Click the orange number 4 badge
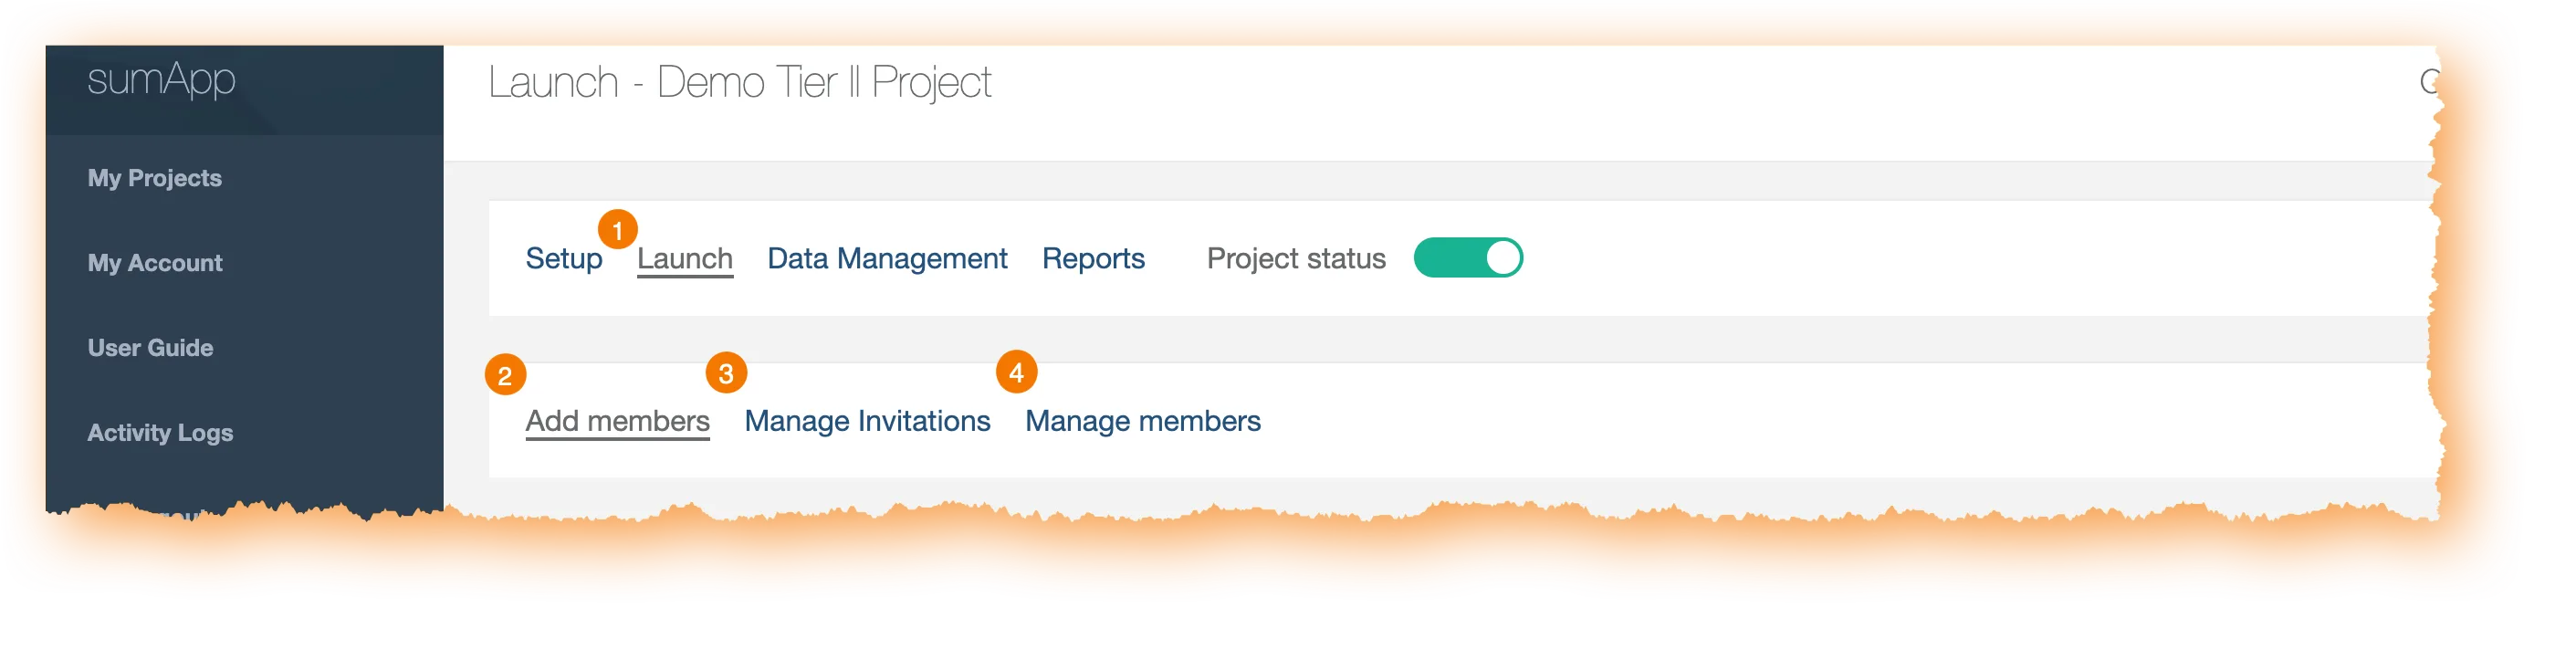This screenshot has width=2576, height=650. pos(1016,372)
